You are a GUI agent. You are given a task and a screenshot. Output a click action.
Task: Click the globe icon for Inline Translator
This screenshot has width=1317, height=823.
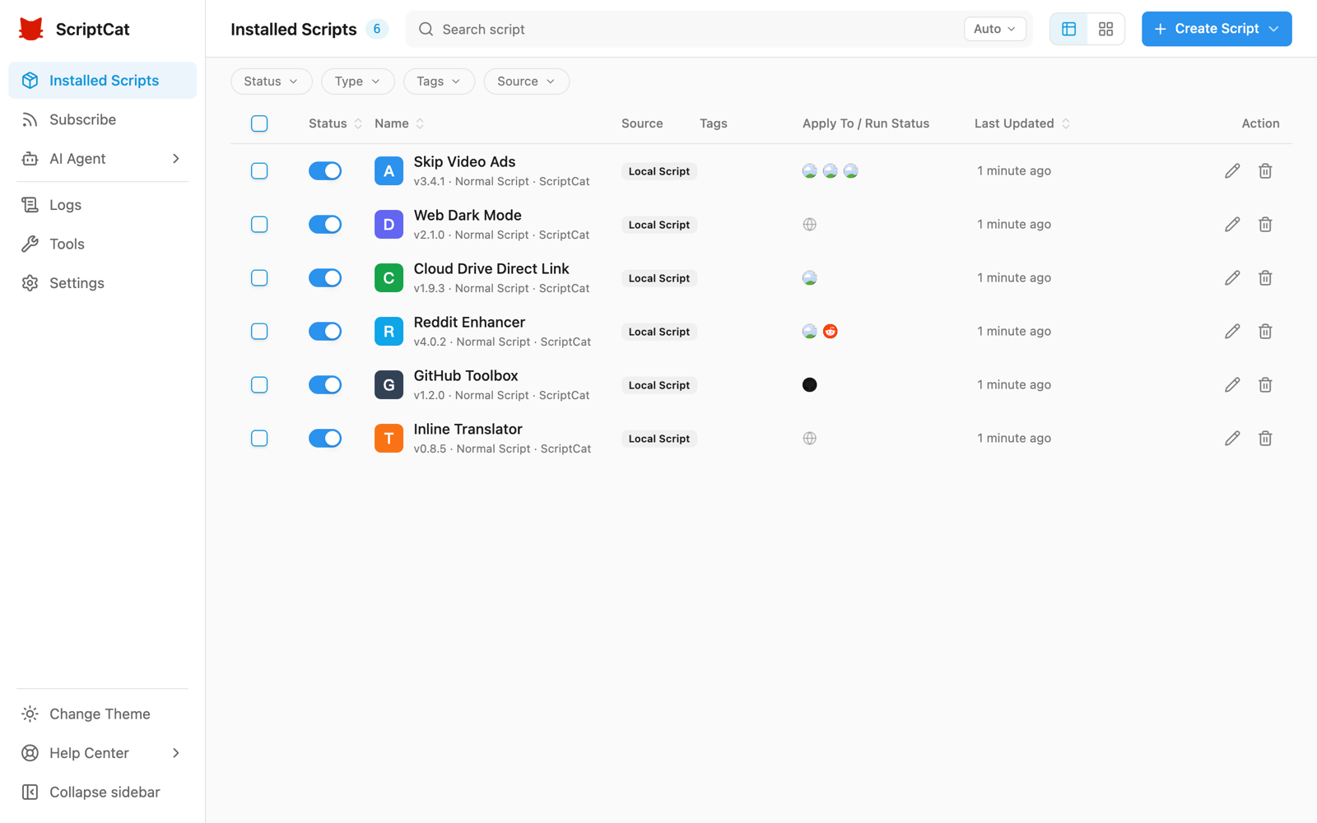[810, 439]
